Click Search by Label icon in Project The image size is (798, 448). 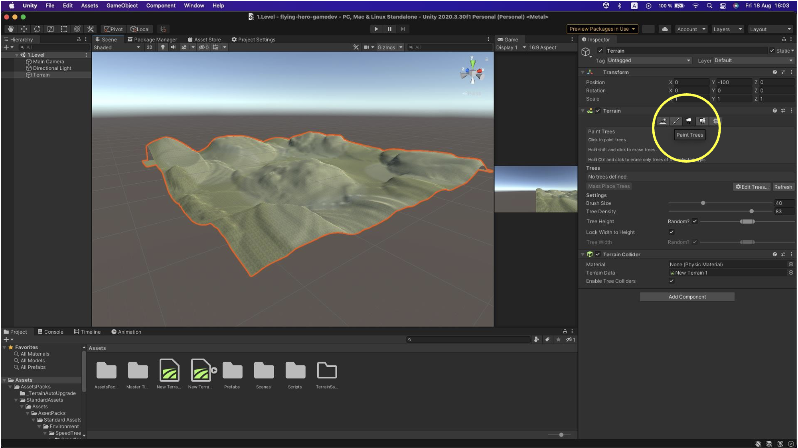(x=547, y=340)
